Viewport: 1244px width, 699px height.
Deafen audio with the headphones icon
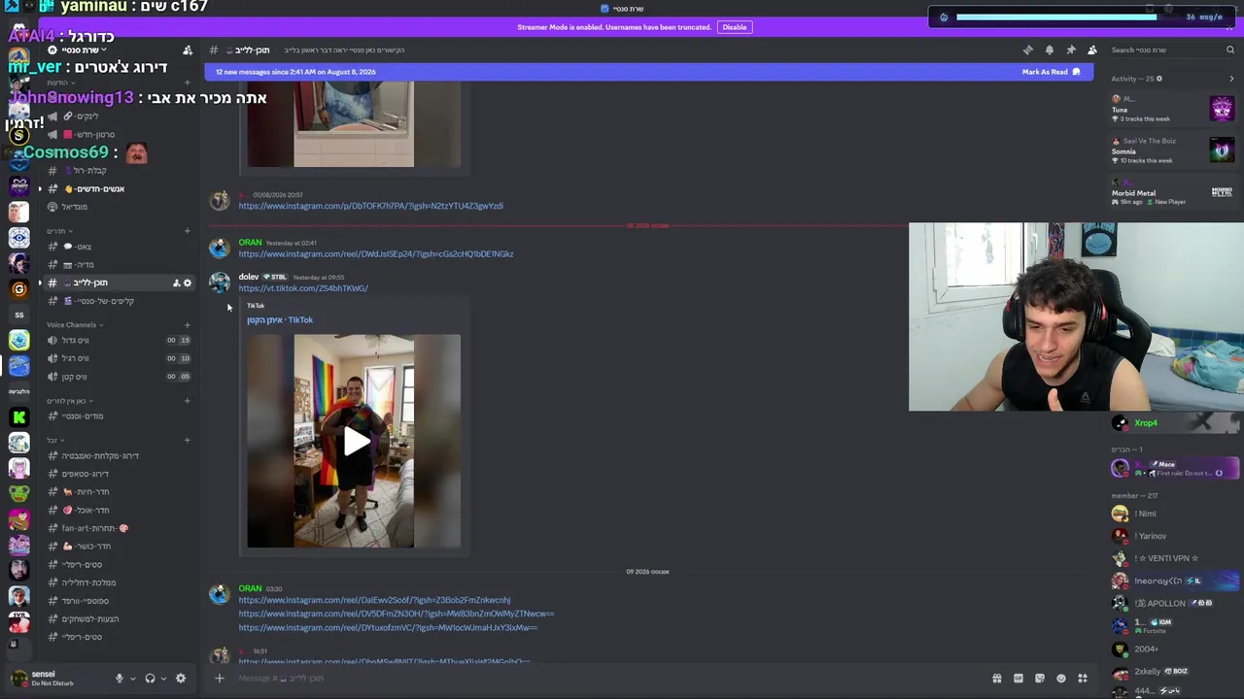[150, 679]
